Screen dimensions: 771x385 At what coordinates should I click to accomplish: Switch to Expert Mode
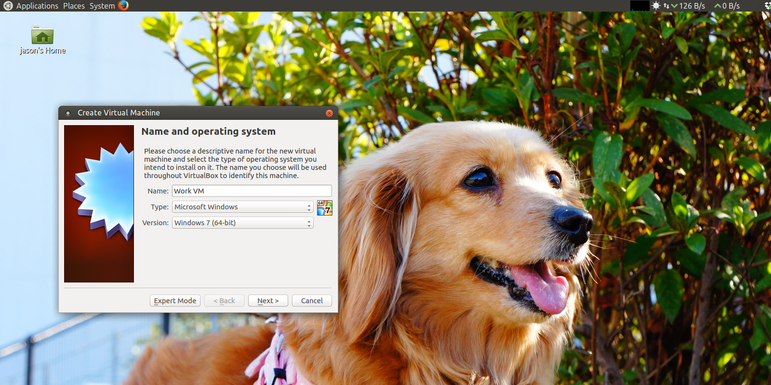point(175,301)
